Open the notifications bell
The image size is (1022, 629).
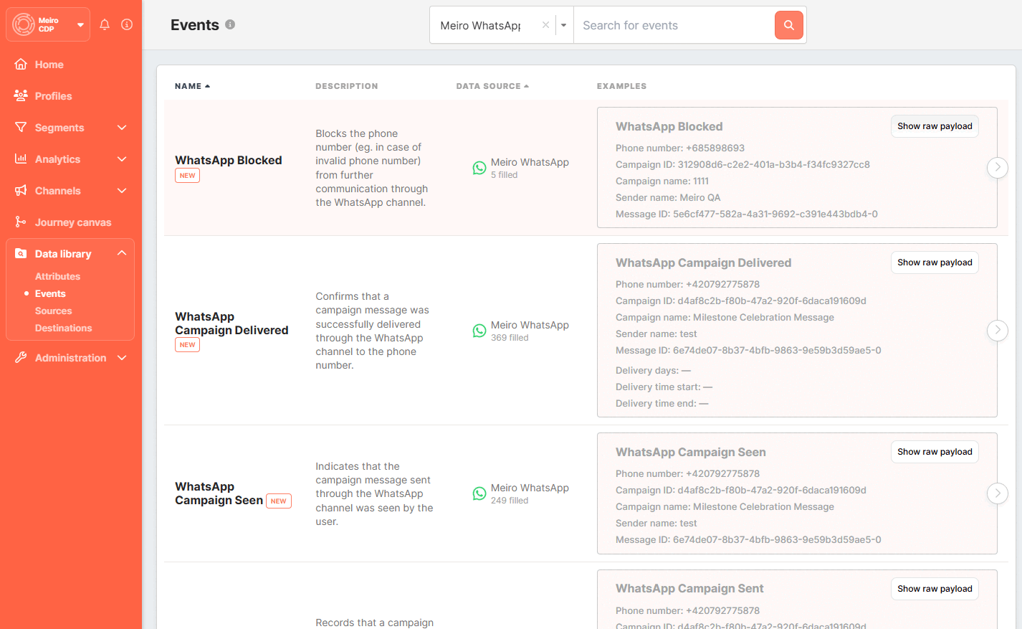pyautogui.click(x=105, y=24)
